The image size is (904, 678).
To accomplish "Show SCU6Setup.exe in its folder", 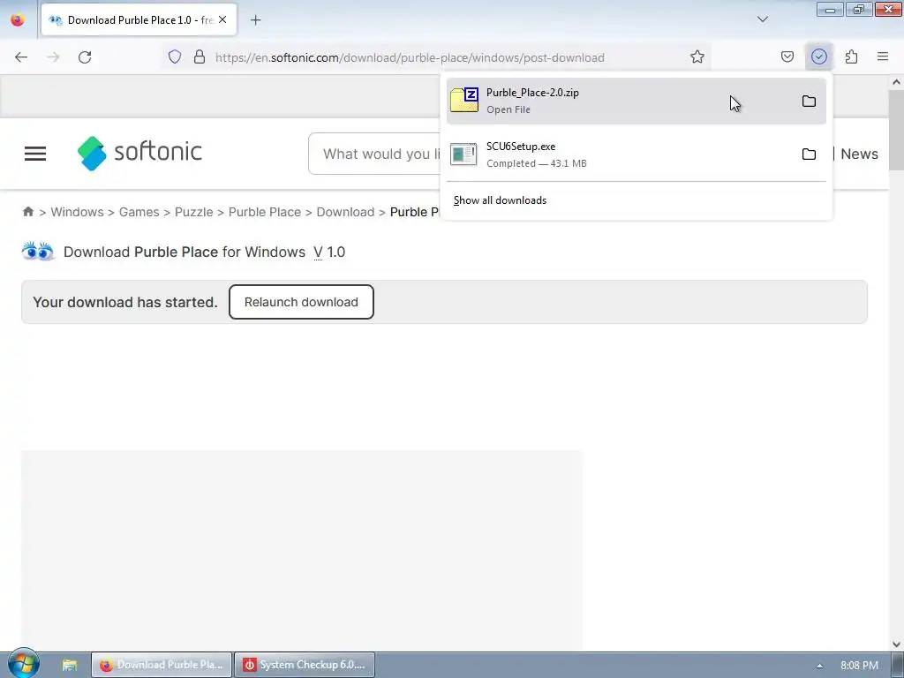I will (x=809, y=154).
